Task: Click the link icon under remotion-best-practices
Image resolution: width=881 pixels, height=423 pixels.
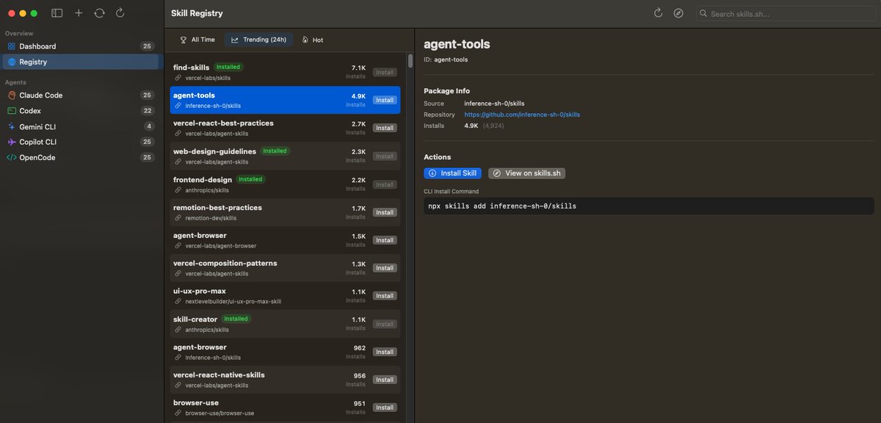Action: pos(178,217)
